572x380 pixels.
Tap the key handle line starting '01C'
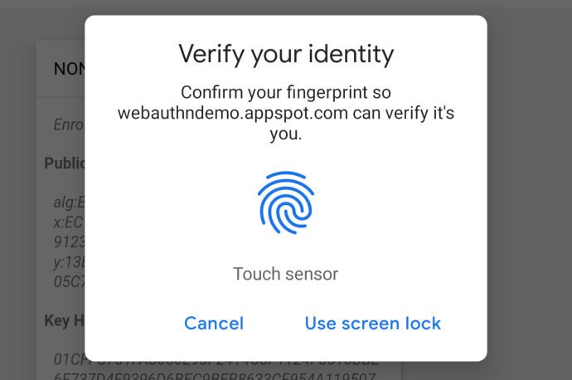[x=70, y=359]
